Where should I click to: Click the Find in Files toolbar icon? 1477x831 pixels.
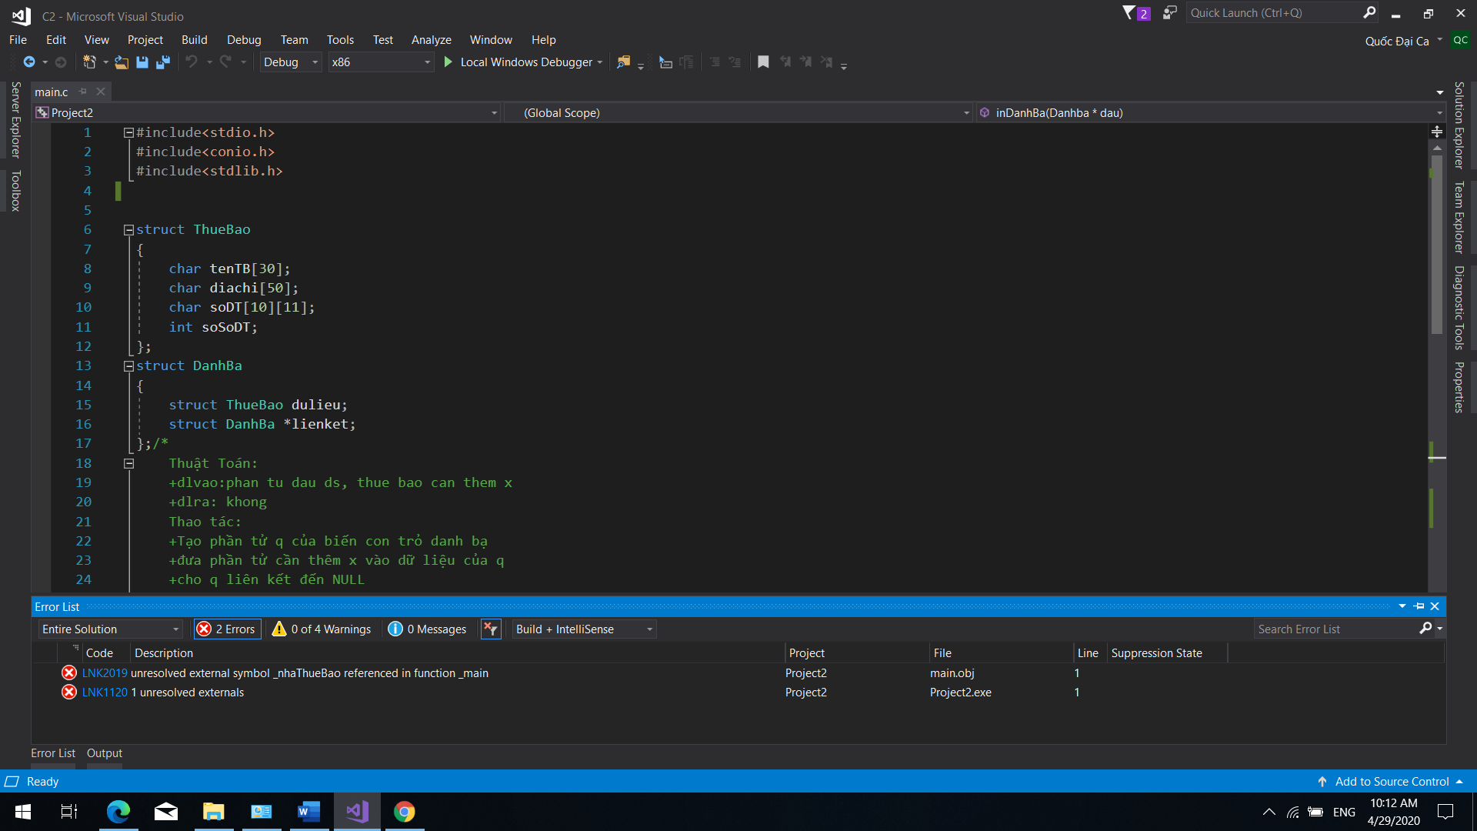click(x=623, y=62)
